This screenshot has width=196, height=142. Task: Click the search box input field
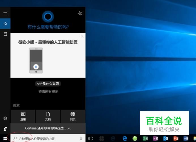pos(48,138)
